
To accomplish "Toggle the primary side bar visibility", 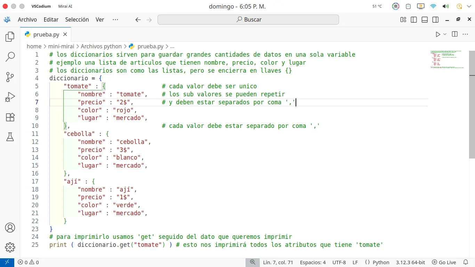I will click(x=414, y=20).
